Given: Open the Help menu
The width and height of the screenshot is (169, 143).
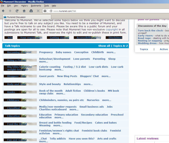Looking at the screenshot, I should point(54,6).
